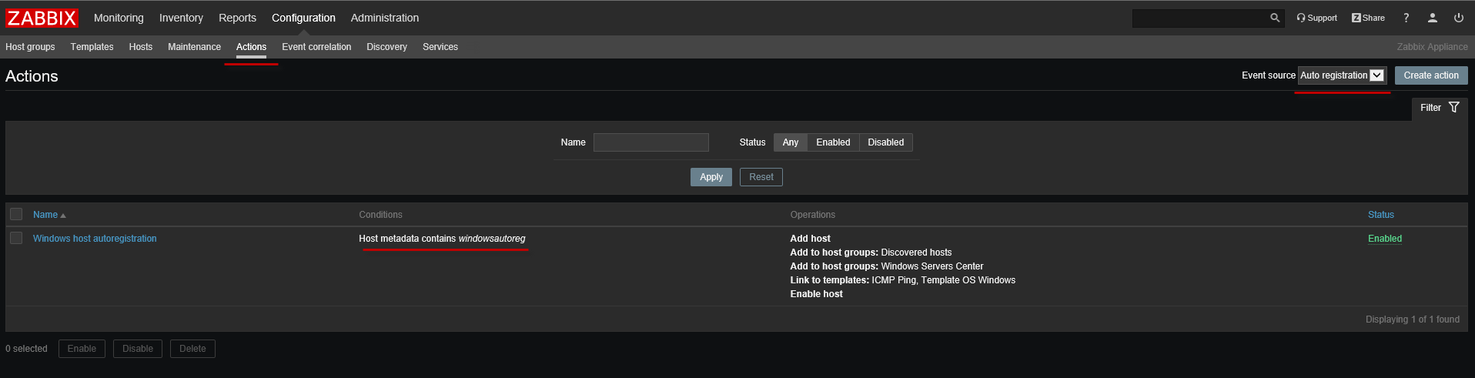The image size is (1475, 378).
Task: Open the help question mark icon
Action: click(x=1406, y=18)
